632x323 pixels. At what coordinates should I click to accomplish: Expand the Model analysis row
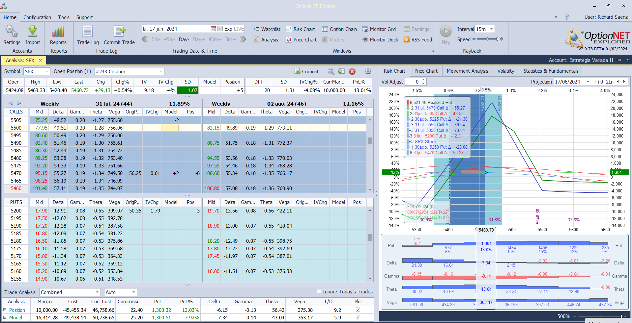point(5,317)
